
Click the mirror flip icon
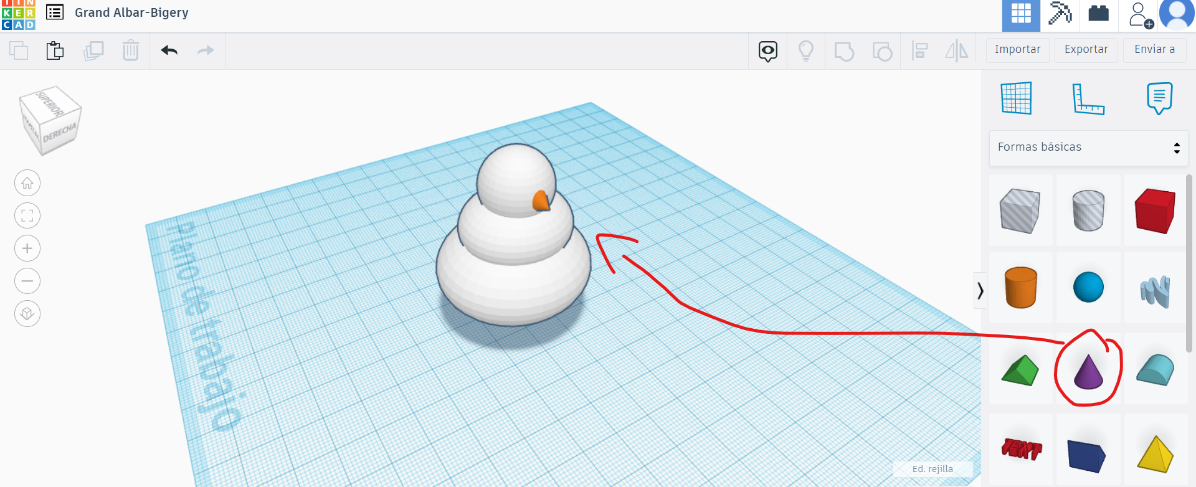(957, 51)
